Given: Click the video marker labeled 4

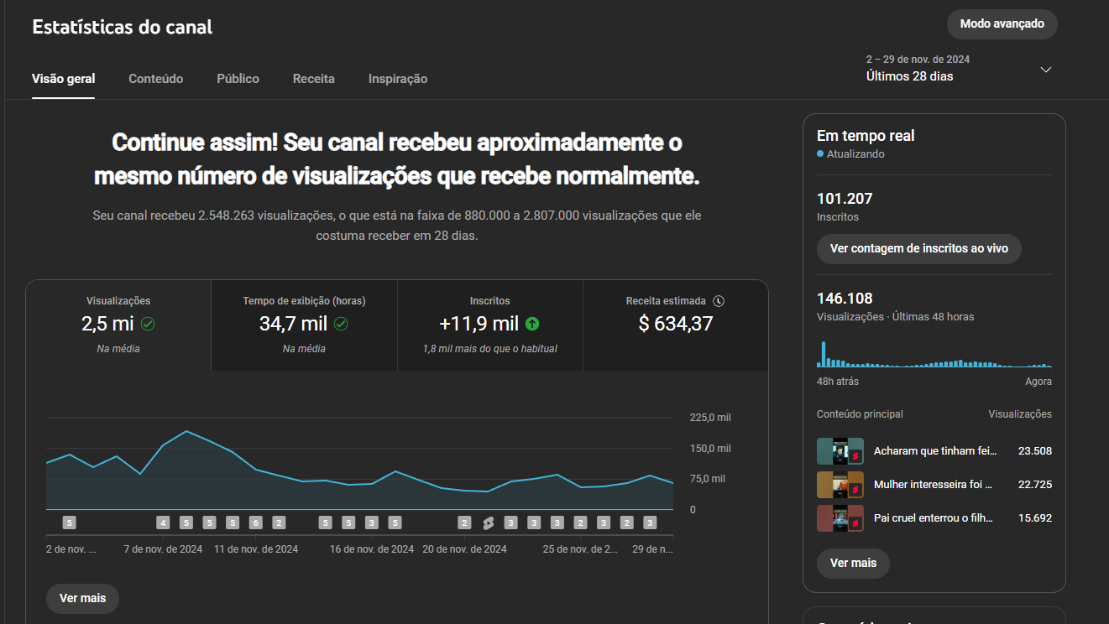Looking at the screenshot, I should (163, 523).
